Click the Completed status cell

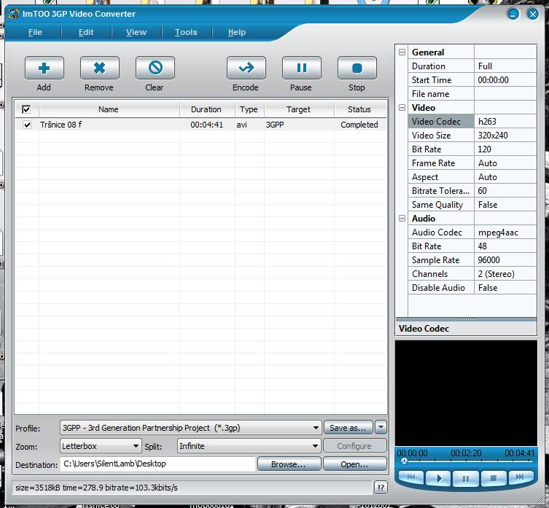(359, 125)
